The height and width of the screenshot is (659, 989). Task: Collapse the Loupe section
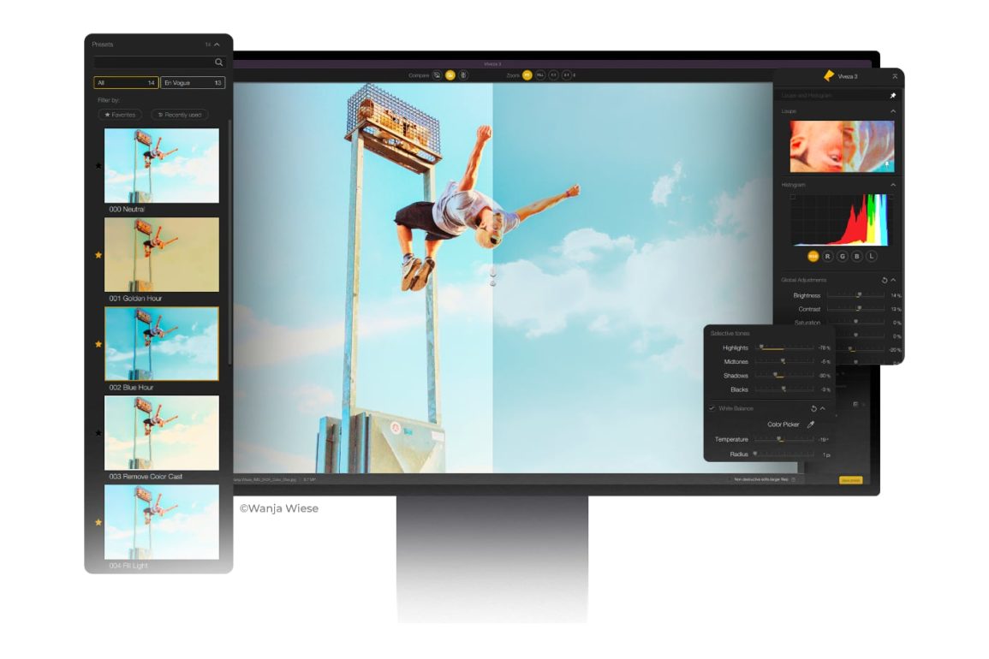click(x=893, y=111)
